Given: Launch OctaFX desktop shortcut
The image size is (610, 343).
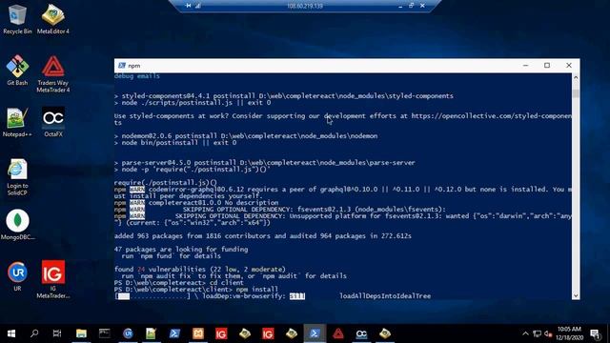Looking at the screenshot, I should 53,122.
